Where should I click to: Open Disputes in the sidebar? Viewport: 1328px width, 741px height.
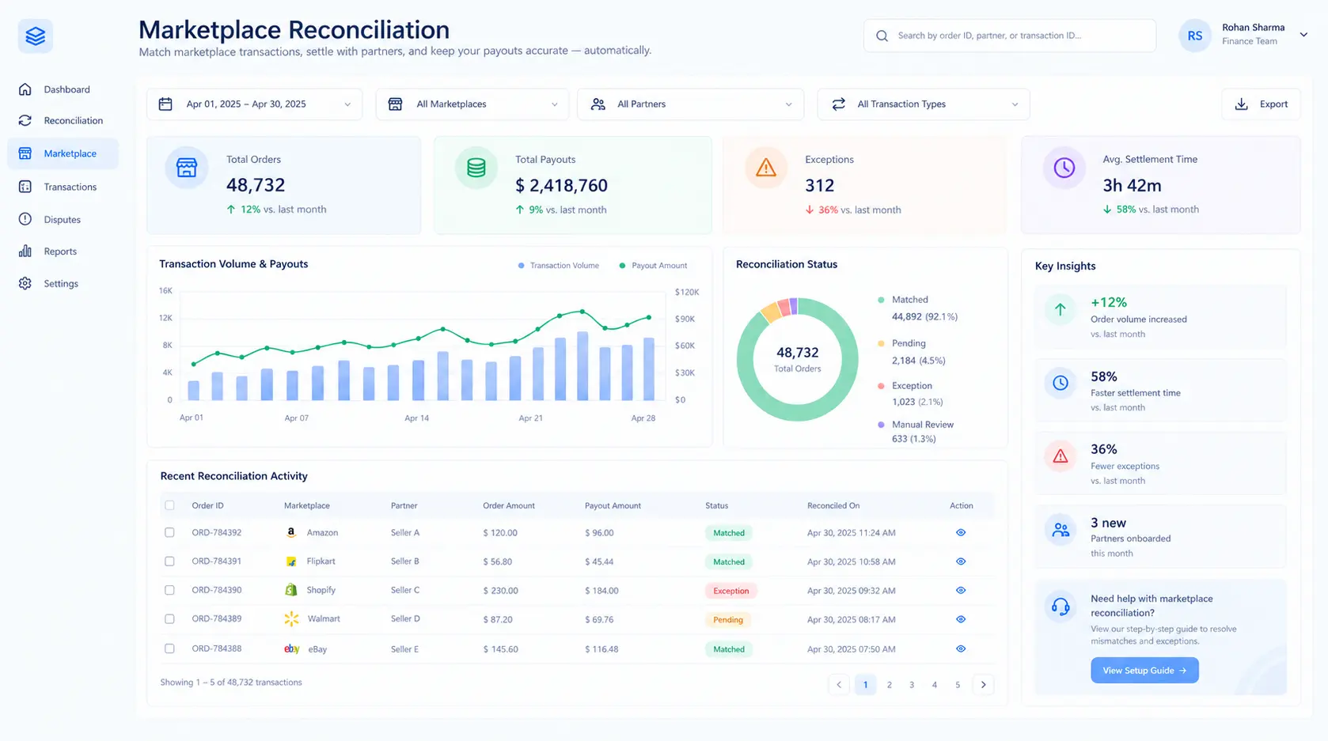[x=63, y=220]
